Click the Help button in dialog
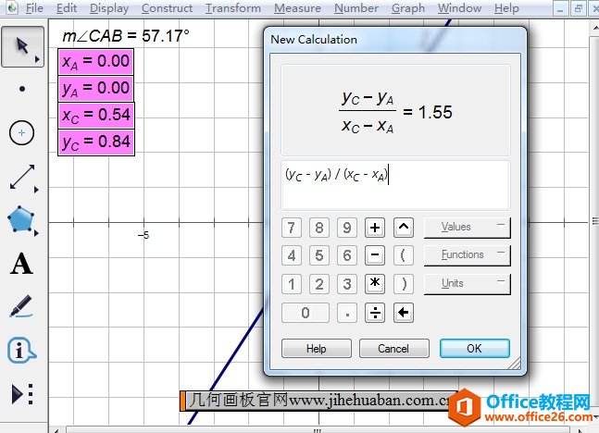 coord(316,349)
